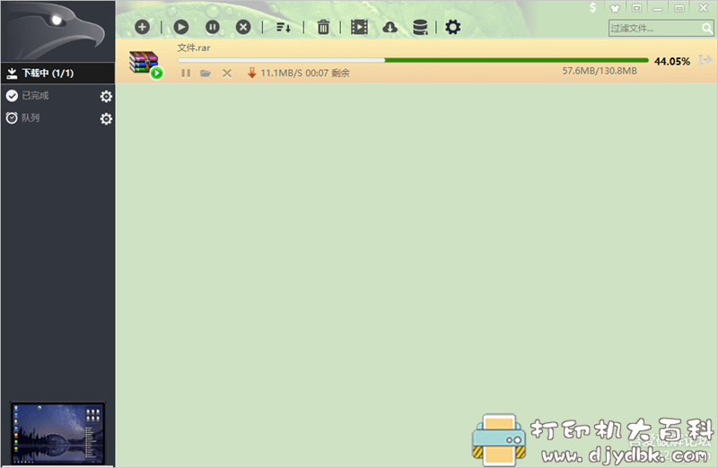Start all downloads with the play toolbar icon
The width and height of the screenshot is (718, 468).
pos(181,27)
